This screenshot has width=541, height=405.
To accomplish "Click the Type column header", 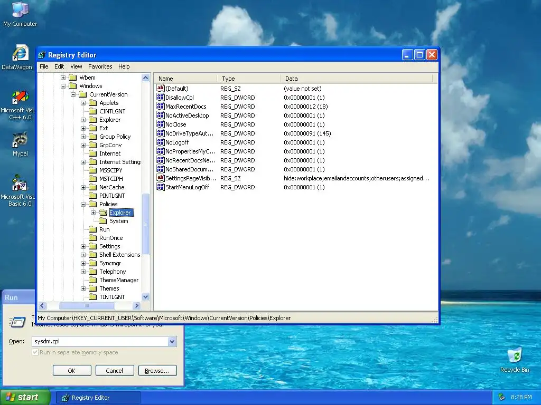I will coord(249,79).
